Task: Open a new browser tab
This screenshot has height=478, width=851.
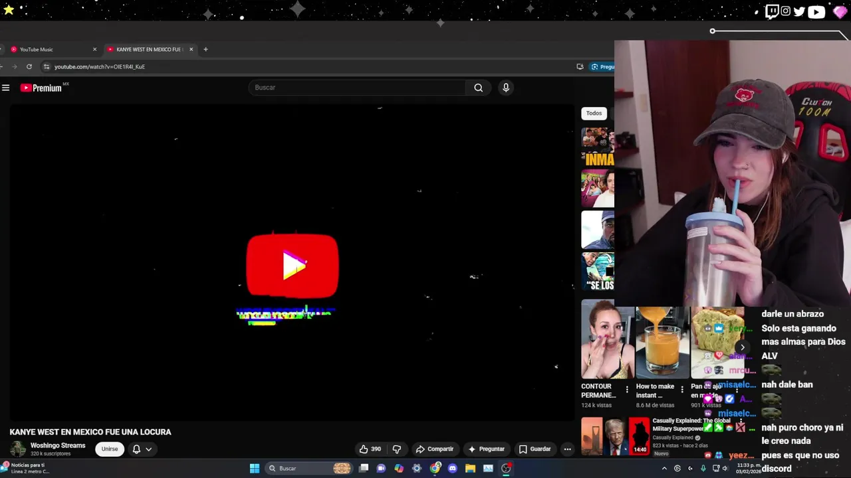Action: click(x=205, y=49)
